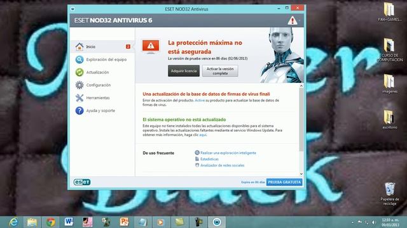
Task: Open the orange media player taskbar icon
Action: click(x=161, y=222)
